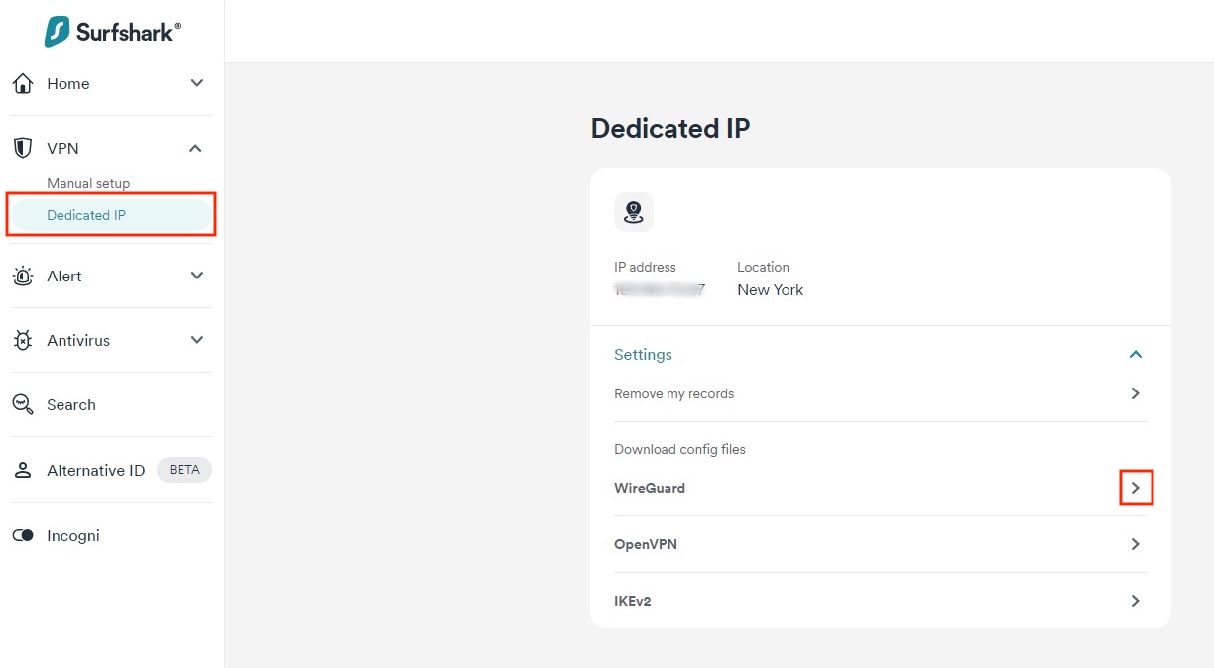Expand the Antivirus menu chevron
This screenshot has width=1214, height=668.
point(196,340)
